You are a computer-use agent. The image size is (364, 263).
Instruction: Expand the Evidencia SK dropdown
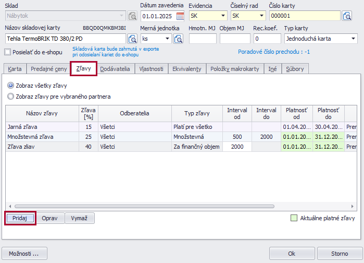[x=223, y=16]
